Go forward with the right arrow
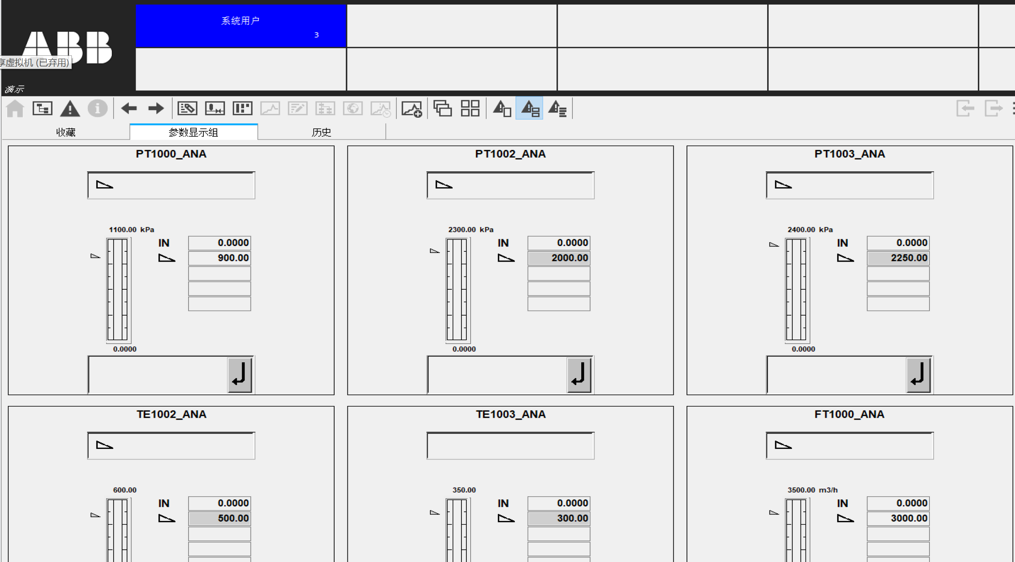 click(156, 108)
